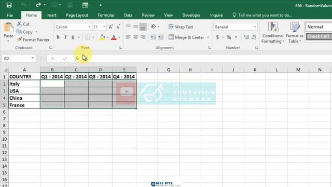Image resolution: width=332 pixels, height=187 pixels.
Task: Select the COUNTRY header cell
Action: pos(24,76)
